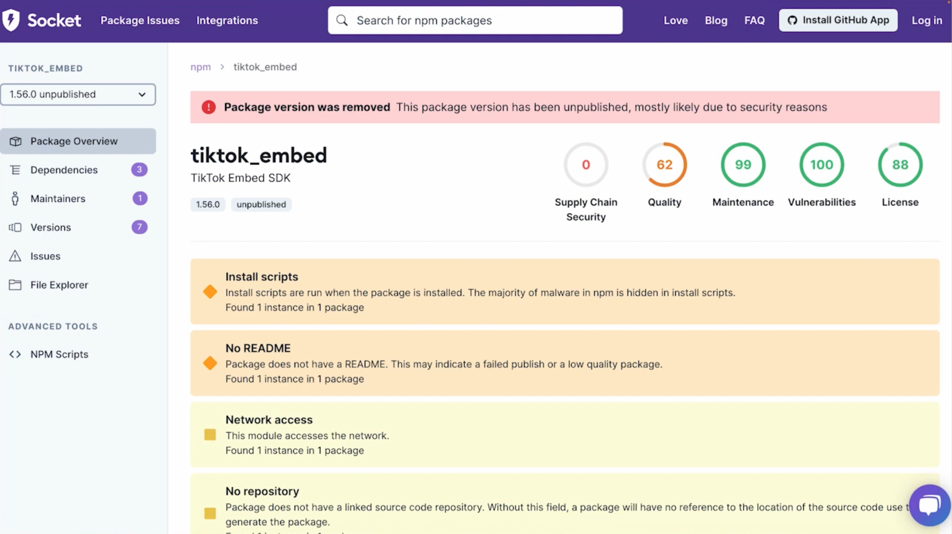Open Integrations in top navigation
The width and height of the screenshot is (952, 534).
[x=227, y=20]
